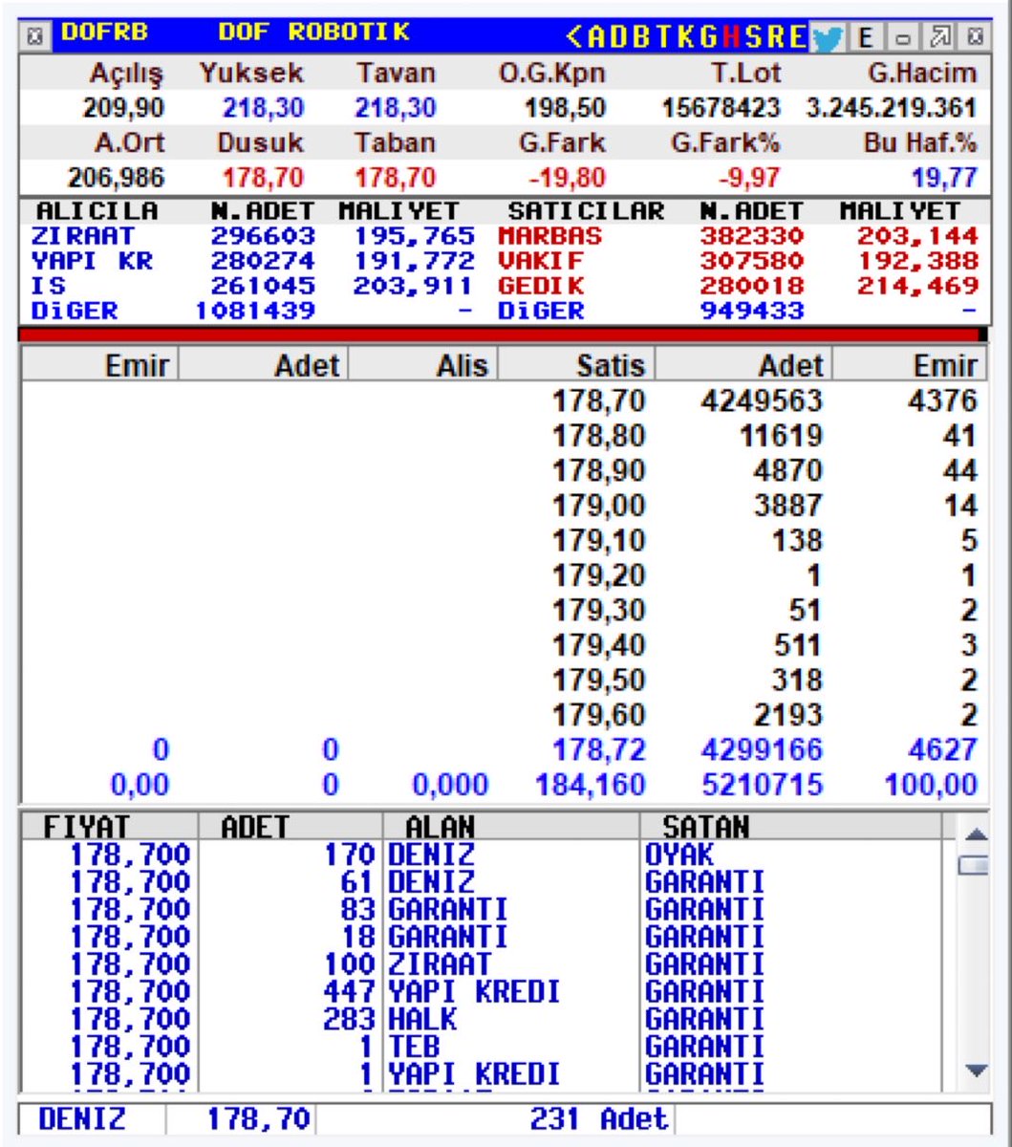Click the yellow letter R shortcut in title bar

tap(776, 36)
